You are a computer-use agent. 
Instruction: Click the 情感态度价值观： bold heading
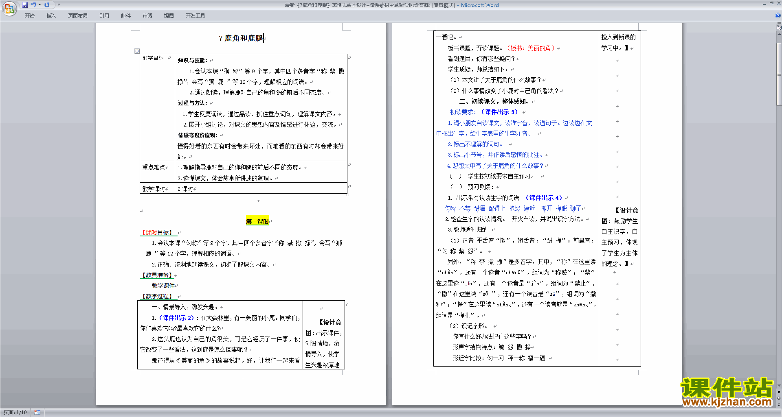tap(198, 135)
